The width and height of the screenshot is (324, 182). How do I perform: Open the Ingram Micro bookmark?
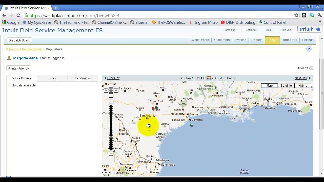pos(203,22)
